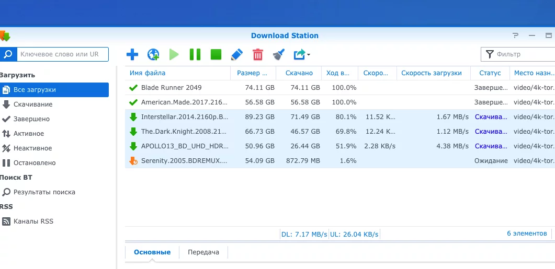Click the add download by URL globe icon
The height and width of the screenshot is (269, 555).
(x=153, y=54)
